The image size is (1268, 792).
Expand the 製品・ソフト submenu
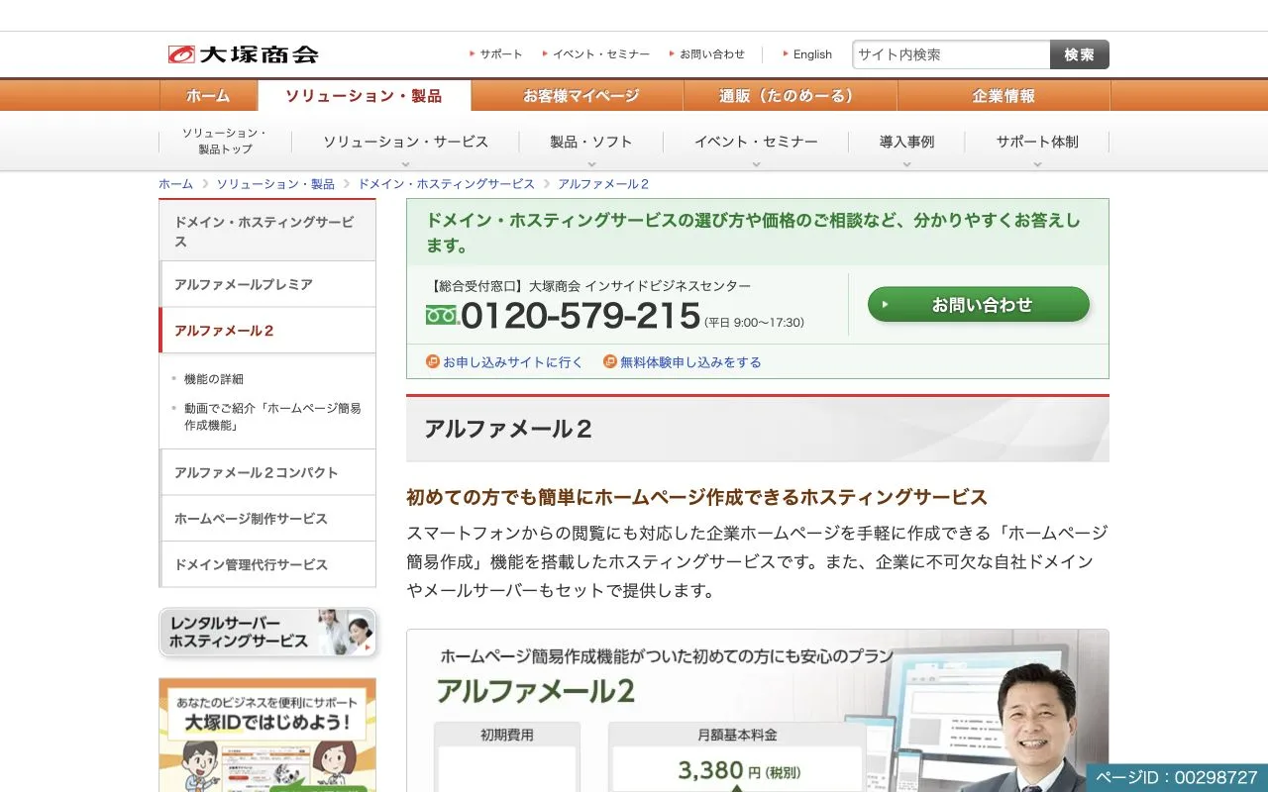pos(591,143)
